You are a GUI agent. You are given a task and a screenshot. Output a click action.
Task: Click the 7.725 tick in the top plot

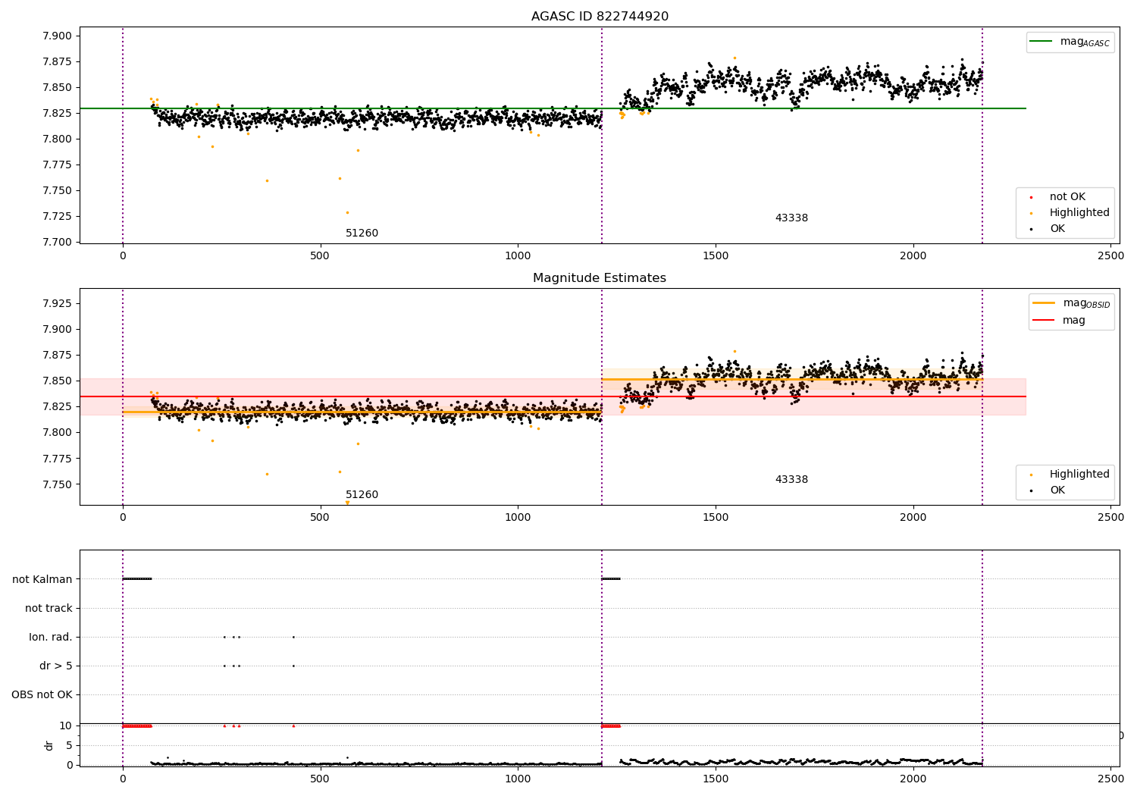pos(57,217)
